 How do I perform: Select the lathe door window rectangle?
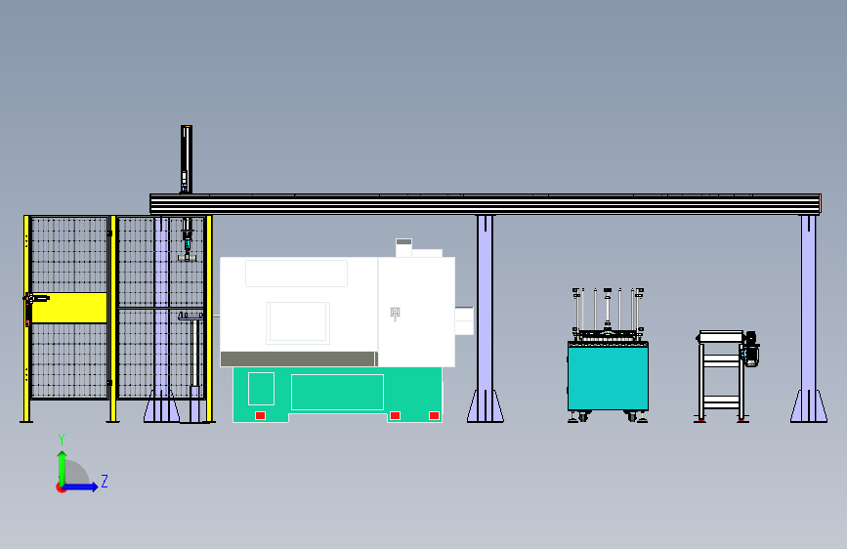coord(298,322)
